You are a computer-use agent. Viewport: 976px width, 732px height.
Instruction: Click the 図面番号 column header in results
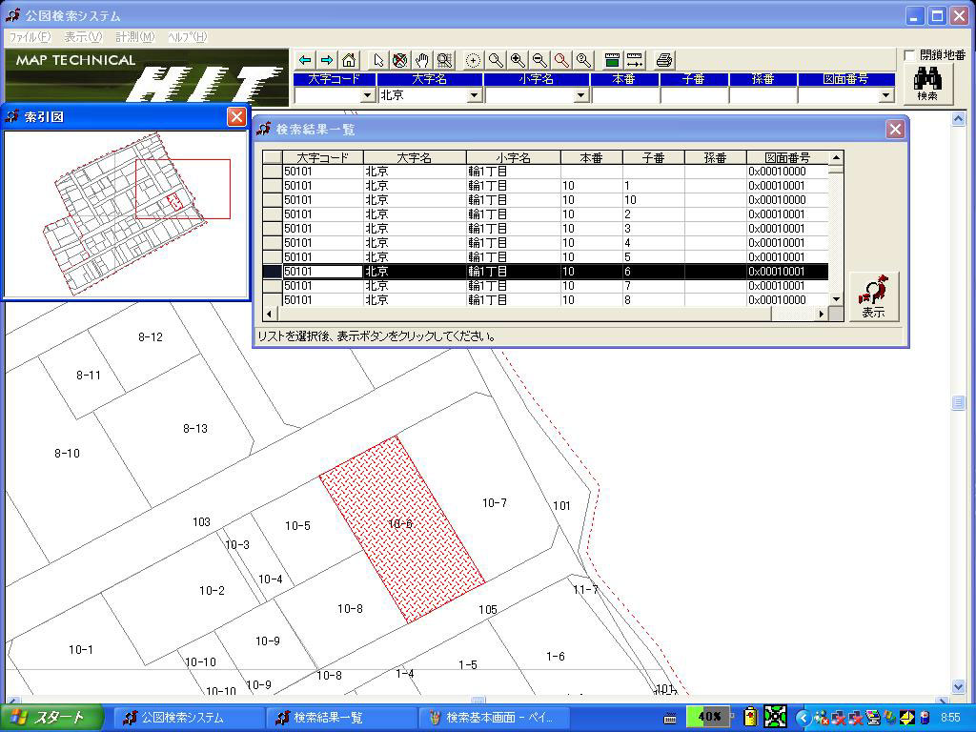coord(787,157)
